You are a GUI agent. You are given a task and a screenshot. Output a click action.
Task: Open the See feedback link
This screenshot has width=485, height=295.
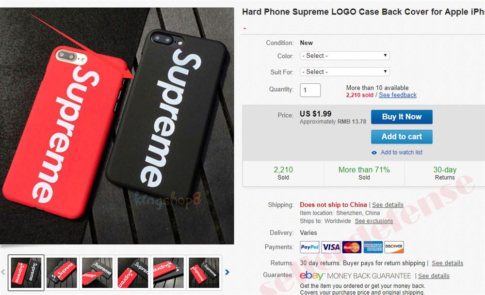[x=398, y=95]
